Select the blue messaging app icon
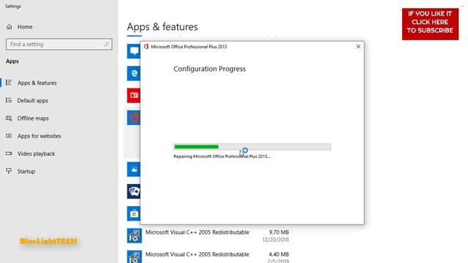The width and height of the screenshot is (468, 263). click(x=133, y=51)
